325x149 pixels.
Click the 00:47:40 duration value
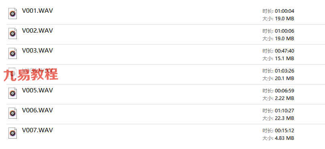pyautogui.click(x=285, y=51)
